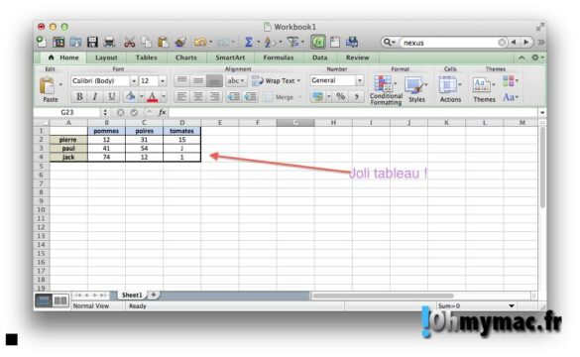Viewport: 580px width, 357px height.
Task: Set vertical align bottom
Action: tap(214, 80)
